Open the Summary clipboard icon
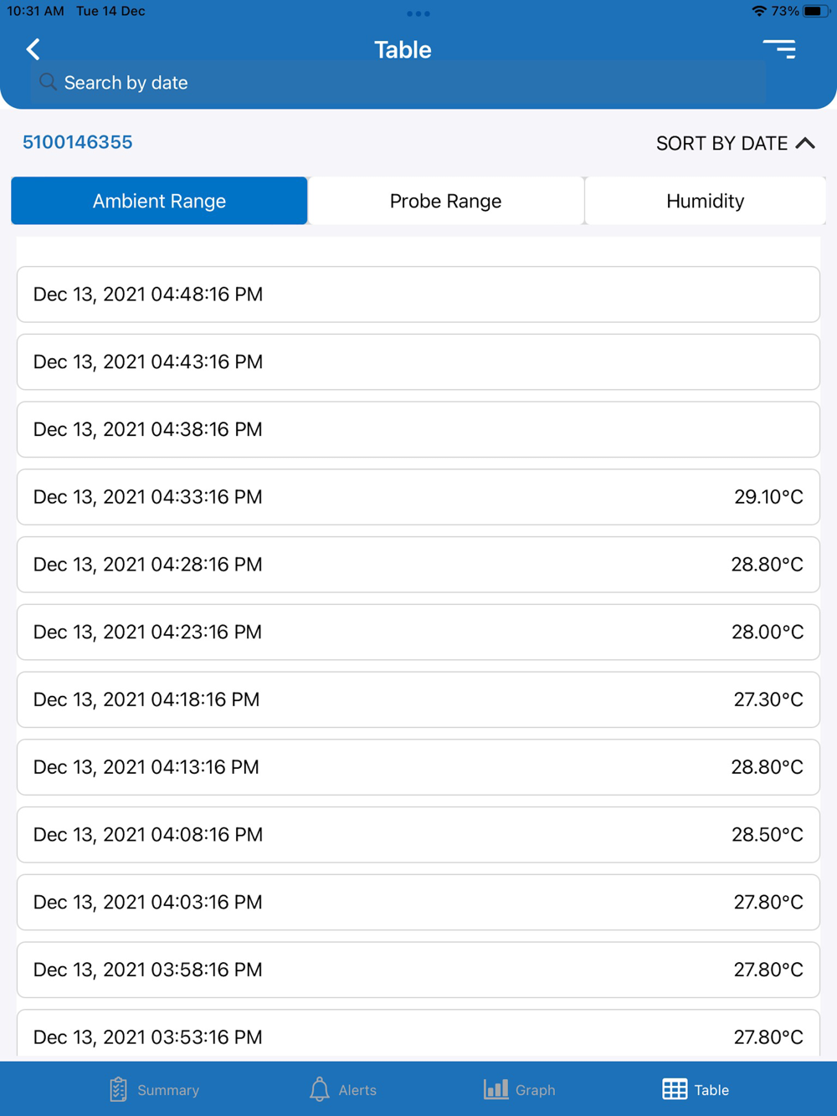 pos(119,1089)
